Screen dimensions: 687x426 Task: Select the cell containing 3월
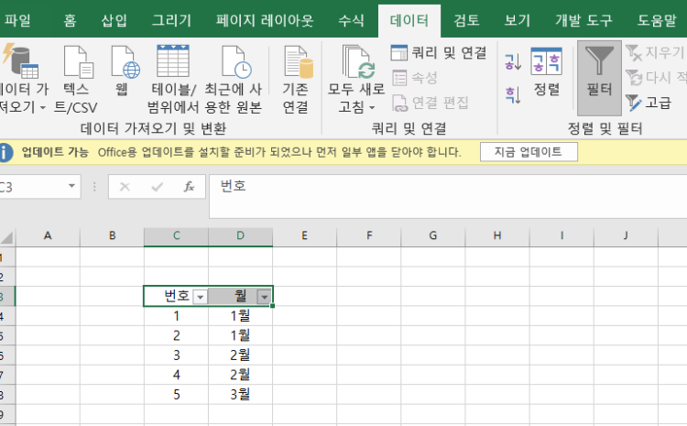241,395
